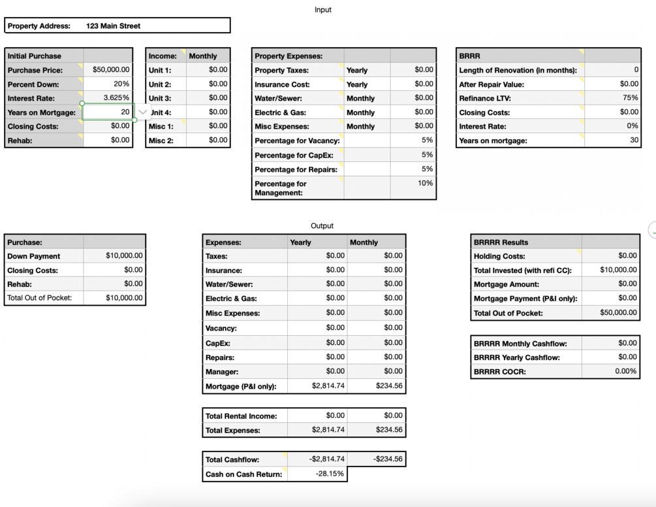Click the Taxes yearly expense value

(317, 256)
